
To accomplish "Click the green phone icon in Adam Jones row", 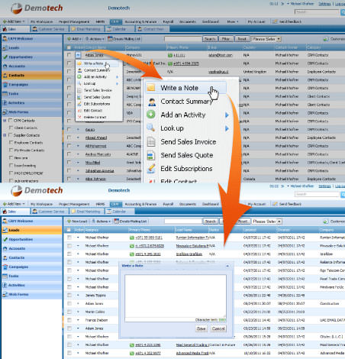I will coord(170,55).
